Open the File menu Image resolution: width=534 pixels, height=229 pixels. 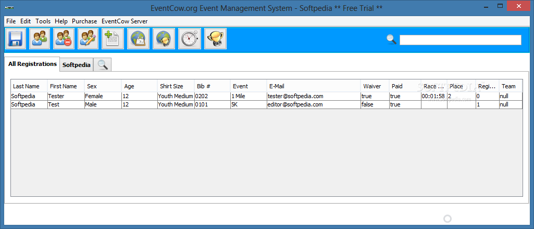[11, 21]
